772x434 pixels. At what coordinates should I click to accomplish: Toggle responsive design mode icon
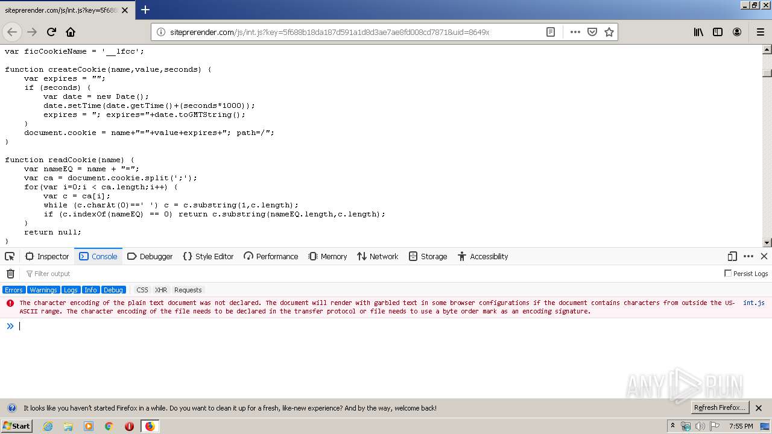(x=732, y=256)
